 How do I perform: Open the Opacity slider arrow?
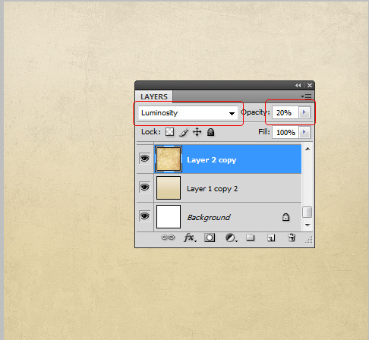pyautogui.click(x=304, y=112)
